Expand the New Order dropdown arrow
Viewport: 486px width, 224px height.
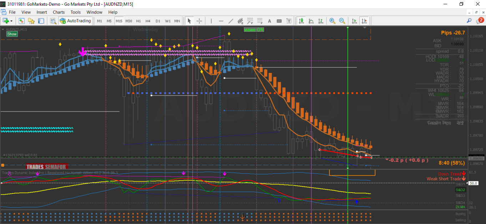click(x=12, y=21)
